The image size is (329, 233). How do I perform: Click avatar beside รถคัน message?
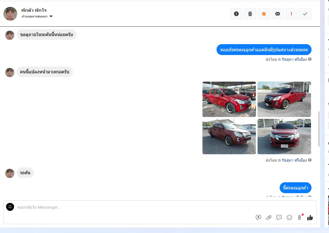[x=10, y=173]
